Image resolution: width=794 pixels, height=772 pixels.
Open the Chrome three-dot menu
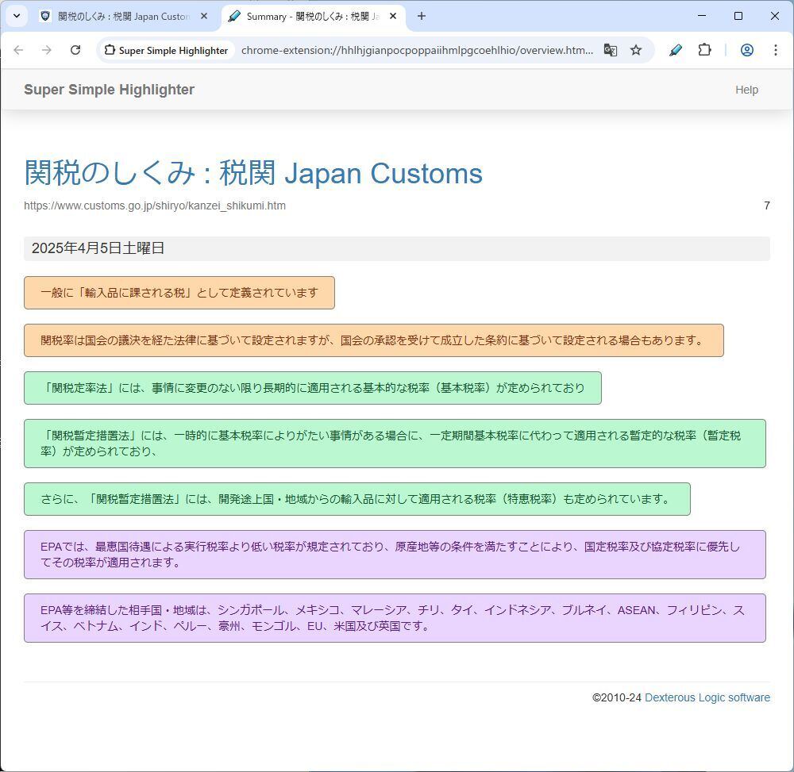(775, 50)
